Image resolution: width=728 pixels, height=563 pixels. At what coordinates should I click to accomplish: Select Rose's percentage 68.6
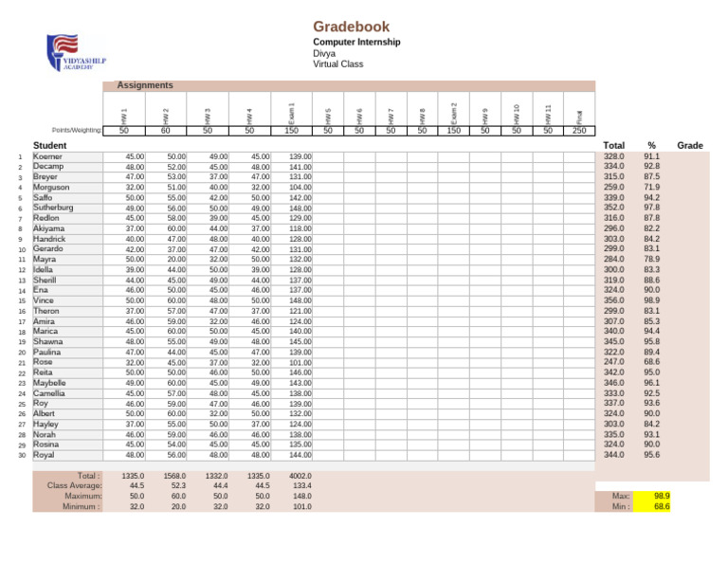651,362
